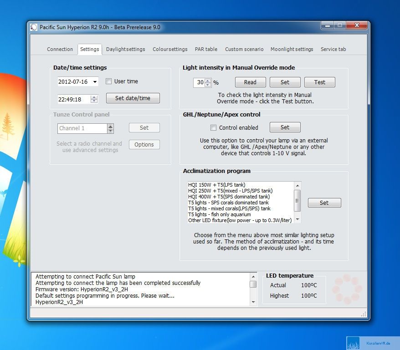Click 'Attempting to connect Pacific Sun lamp' log line
Viewport: 400px width, 350px height.
click(85, 277)
